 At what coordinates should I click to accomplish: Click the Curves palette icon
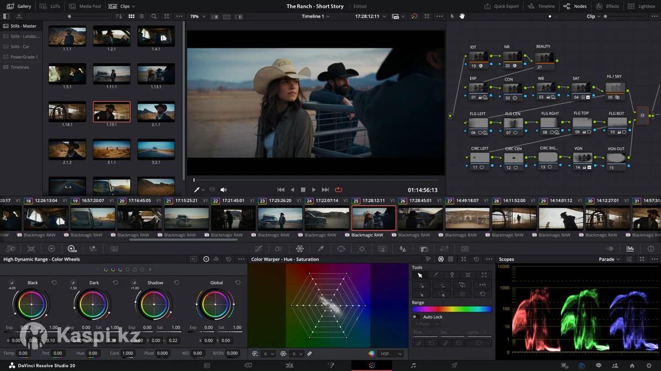tap(258, 249)
